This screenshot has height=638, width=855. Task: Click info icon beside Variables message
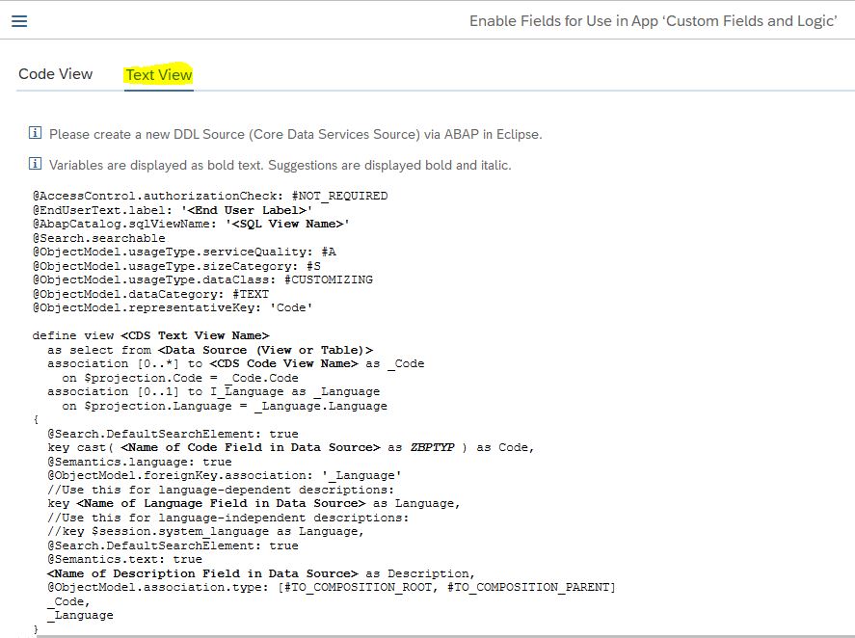[35, 164]
